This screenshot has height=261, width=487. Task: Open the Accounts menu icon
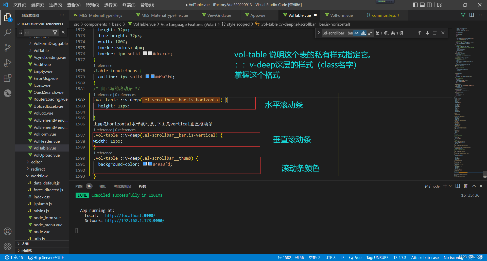8,231
